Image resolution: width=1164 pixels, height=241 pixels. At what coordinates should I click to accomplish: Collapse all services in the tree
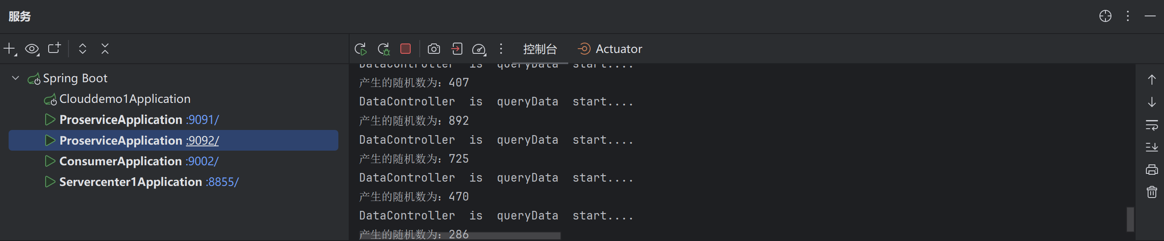[105, 49]
